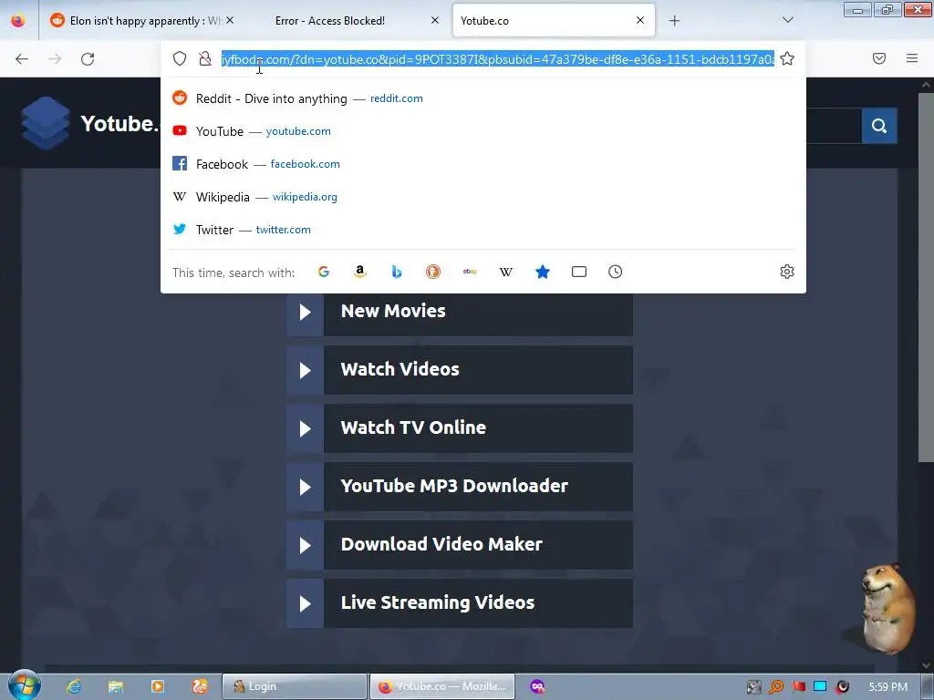The height and width of the screenshot is (700, 934).
Task: Switch to the Login taskbar window
Action: pos(295,686)
